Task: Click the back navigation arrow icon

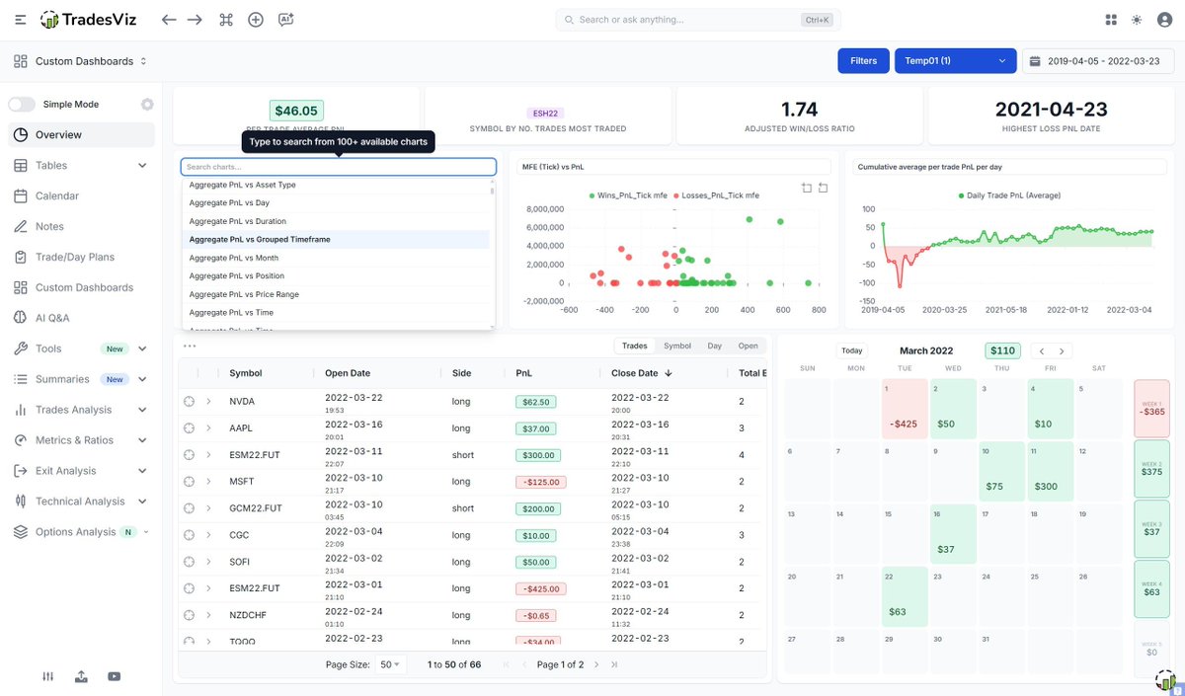Action: point(169,20)
